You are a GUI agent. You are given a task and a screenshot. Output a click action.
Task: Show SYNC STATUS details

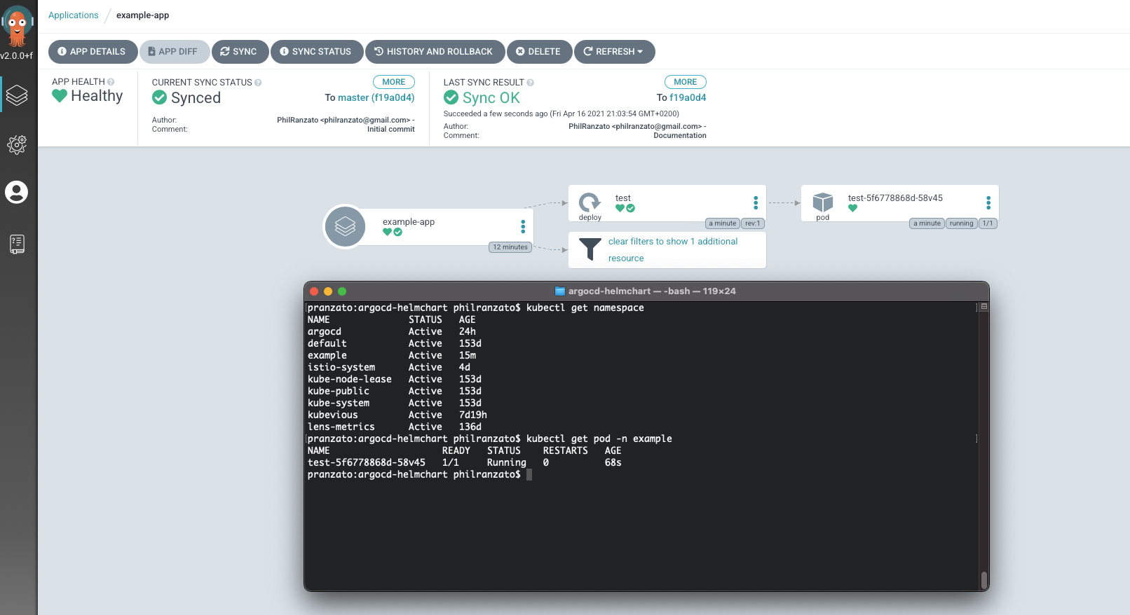(316, 52)
